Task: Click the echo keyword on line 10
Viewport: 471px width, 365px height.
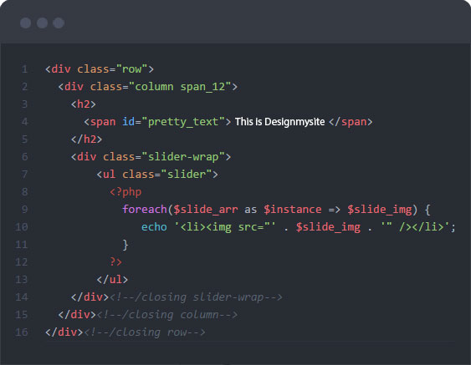Action: tap(154, 227)
